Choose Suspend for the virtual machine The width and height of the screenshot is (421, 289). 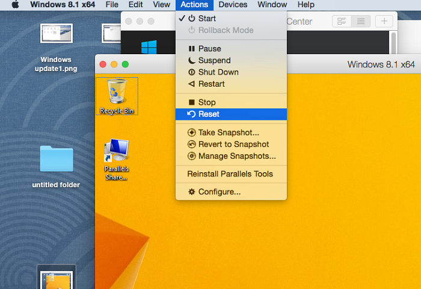pos(231,60)
